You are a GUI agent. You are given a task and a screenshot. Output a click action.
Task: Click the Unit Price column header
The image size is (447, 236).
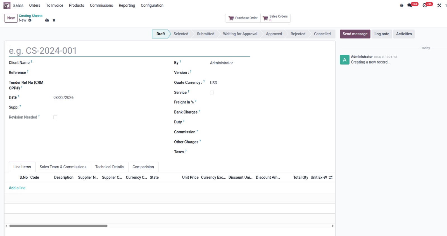190,178
